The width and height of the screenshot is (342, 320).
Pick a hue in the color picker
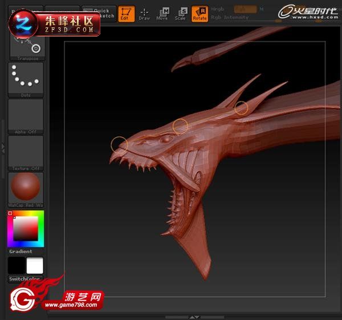(26, 229)
